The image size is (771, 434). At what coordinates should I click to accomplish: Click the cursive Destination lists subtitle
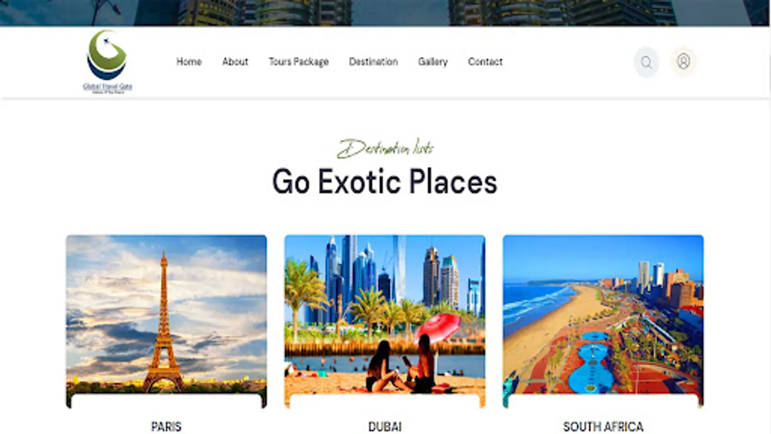tap(385, 148)
